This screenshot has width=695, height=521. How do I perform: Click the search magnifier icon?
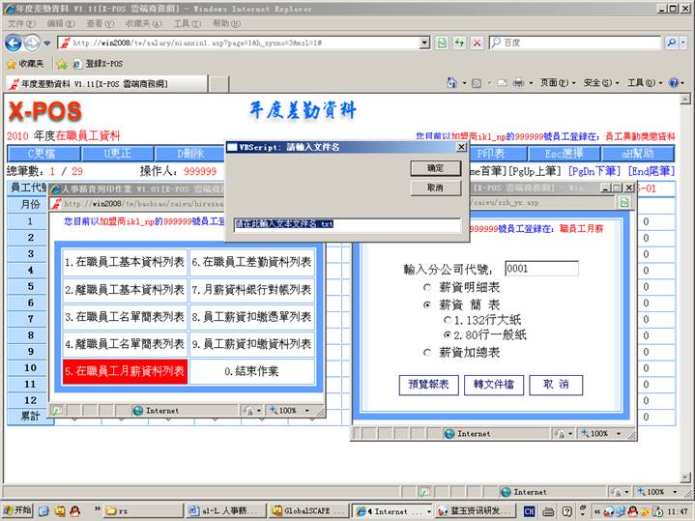coord(671,43)
